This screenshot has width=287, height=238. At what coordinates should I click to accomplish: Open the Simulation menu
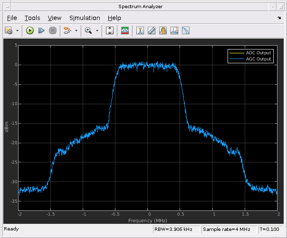85,18
